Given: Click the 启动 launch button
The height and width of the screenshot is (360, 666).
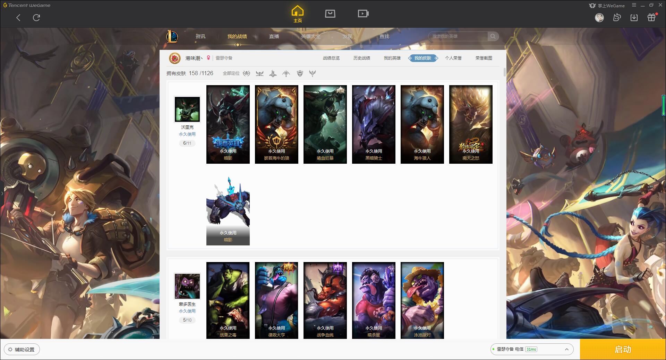Looking at the screenshot, I should point(623,350).
